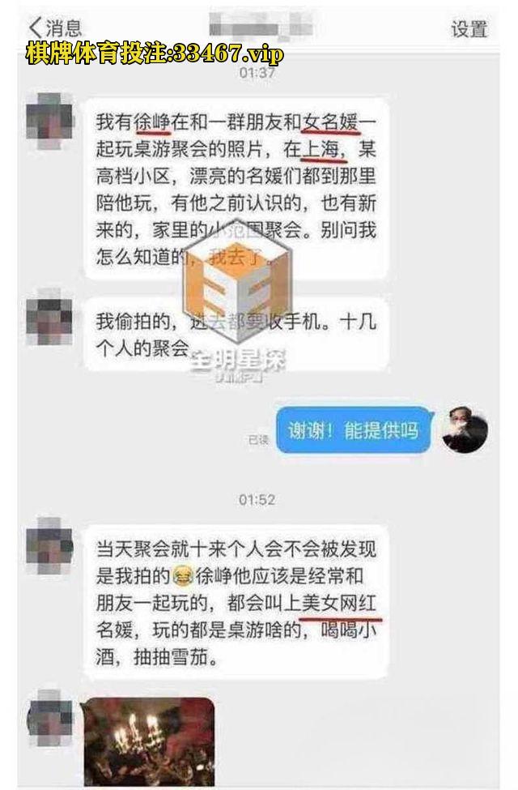Select the 我偷拍的 进去都要收手机 bubble
Screen dimensions: 518x790
[x=236, y=334]
